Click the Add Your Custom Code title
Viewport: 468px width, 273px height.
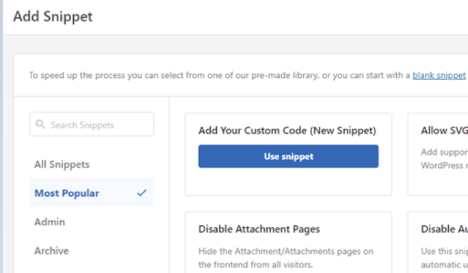click(x=287, y=130)
